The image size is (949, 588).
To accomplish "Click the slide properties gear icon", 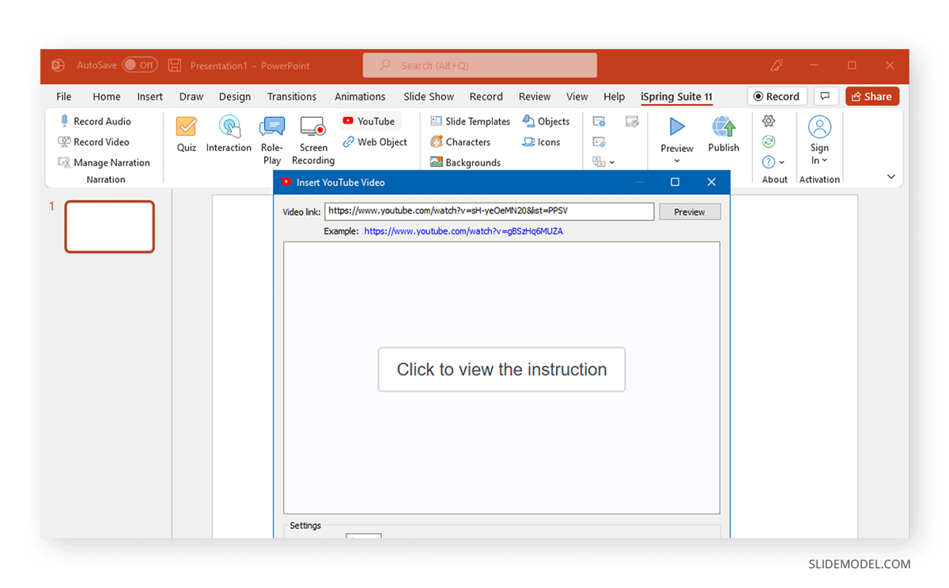I will click(599, 121).
